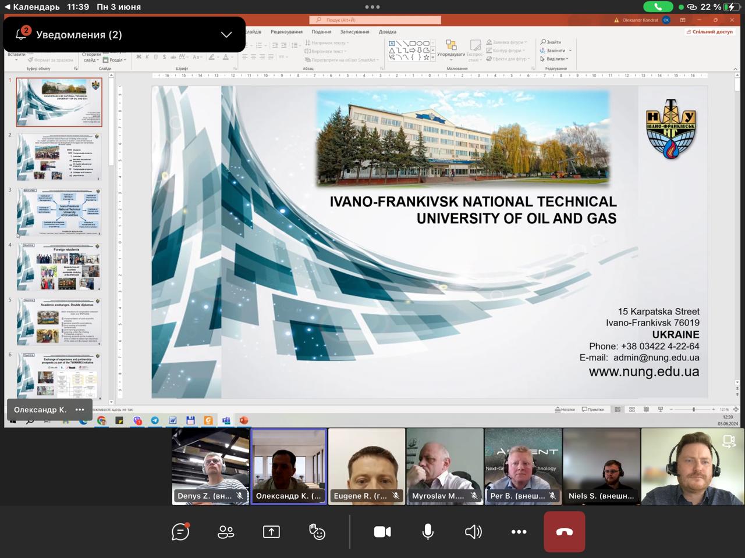Switch to Normal view icon in status bar
Image resolution: width=745 pixels, height=558 pixels.
(618, 409)
